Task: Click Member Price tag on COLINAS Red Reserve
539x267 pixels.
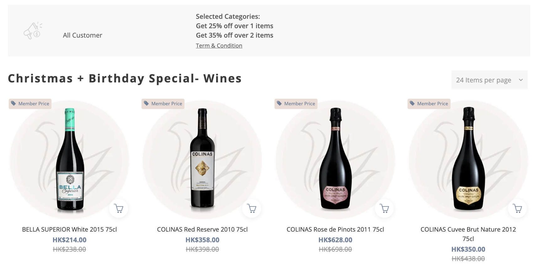Action: [163, 104]
